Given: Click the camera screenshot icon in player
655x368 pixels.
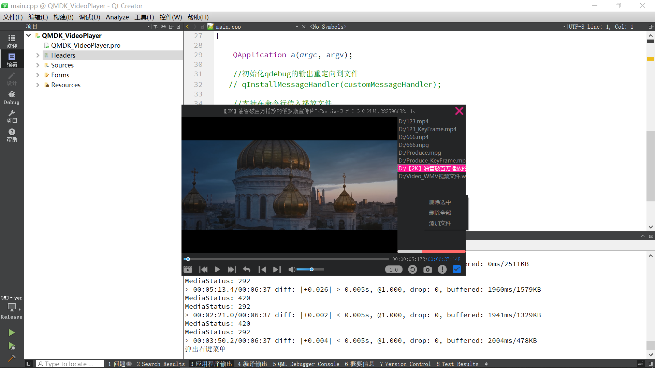Looking at the screenshot, I should pyautogui.click(x=427, y=270).
